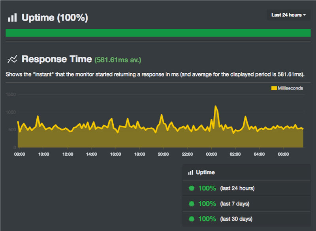Open the Last 24 hours dropdown
316x231 pixels.
288,15
